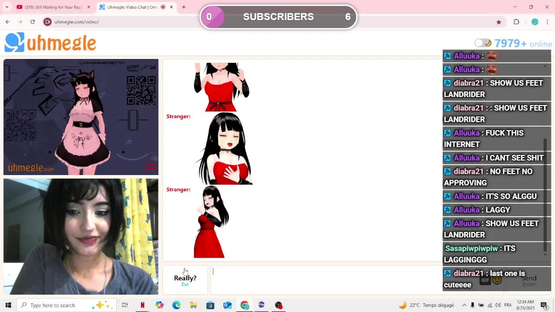Open File Explorer from the taskbar
The image size is (555, 312).
click(x=193, y=305)
